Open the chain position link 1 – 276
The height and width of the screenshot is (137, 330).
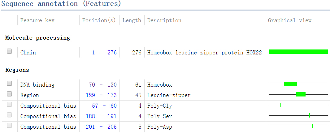[x=104, y=53]
